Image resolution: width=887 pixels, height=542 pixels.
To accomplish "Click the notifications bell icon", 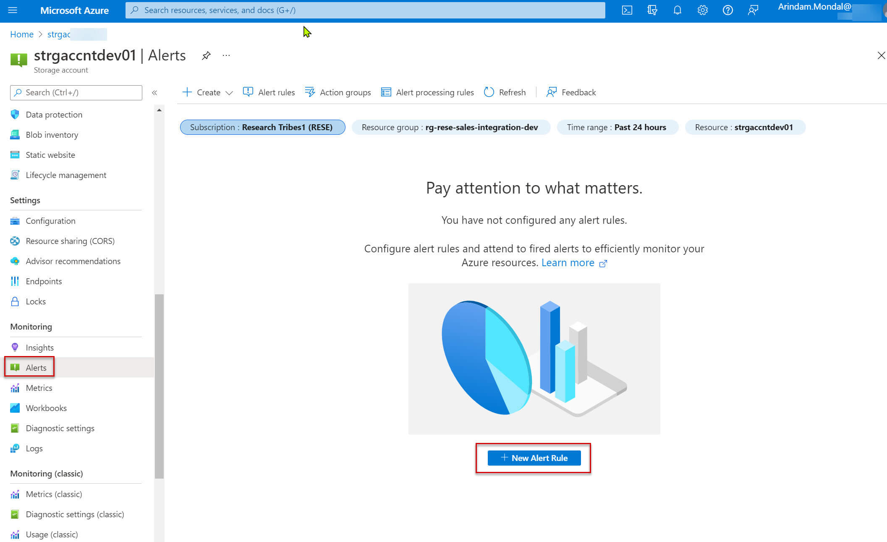I will [677, 10].
